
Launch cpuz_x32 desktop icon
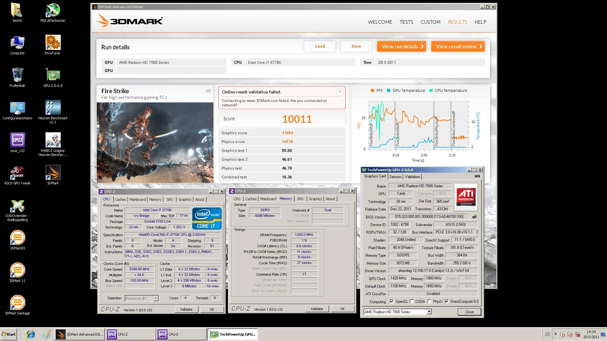pos(17,143)
